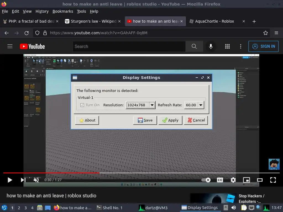The image size is (283, 212).
Task: Close the Sturgeon's law tab
Action: [119, 21]
